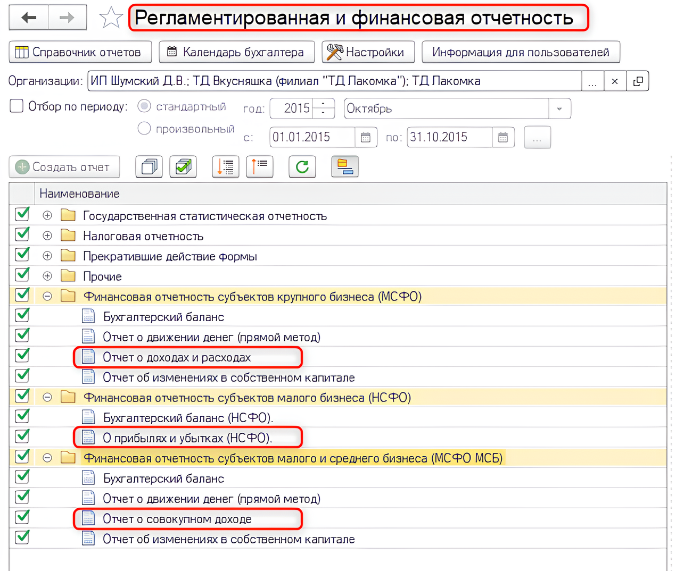
Task: Click the back navigation arrow
Action: pyautogui.click(x=29, y=18)
